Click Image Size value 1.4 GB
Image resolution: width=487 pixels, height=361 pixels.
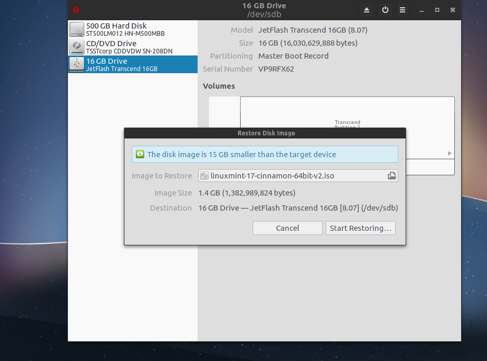click(247, 193)
